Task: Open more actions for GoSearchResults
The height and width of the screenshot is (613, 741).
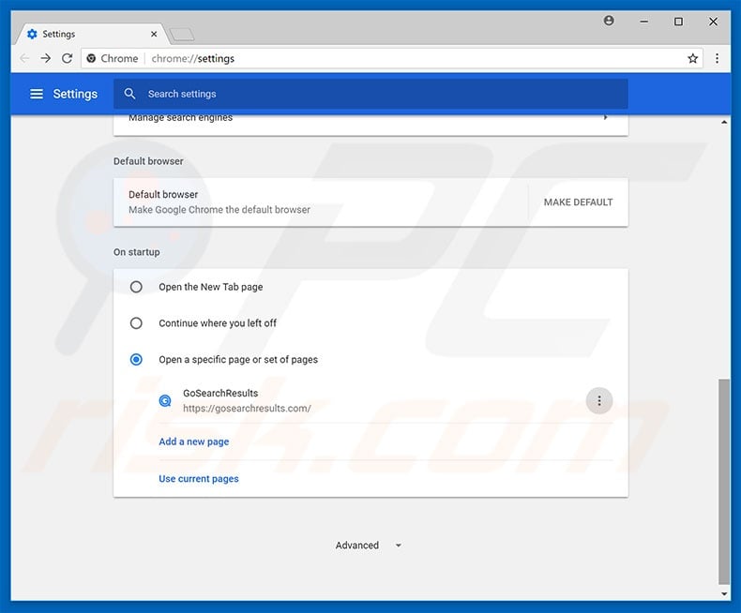Action: [599, 401]
